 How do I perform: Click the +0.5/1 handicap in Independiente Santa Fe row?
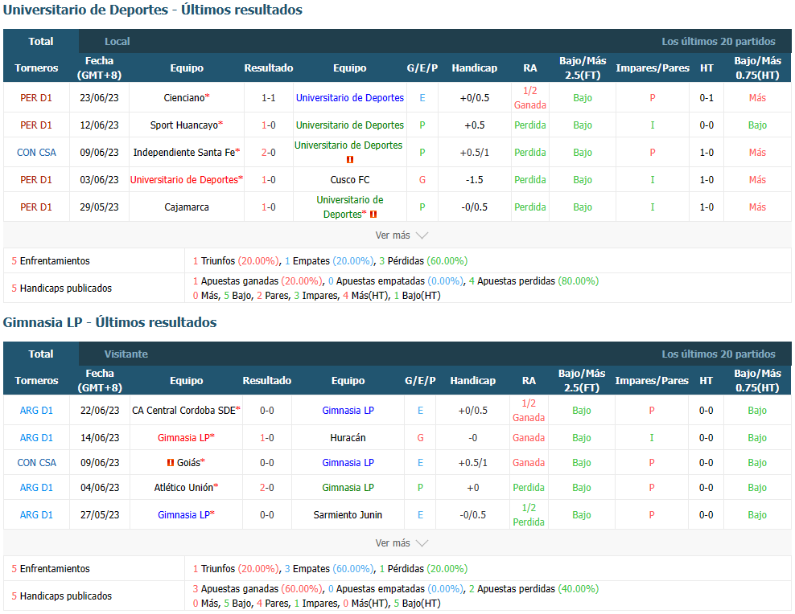click(475, 153)
